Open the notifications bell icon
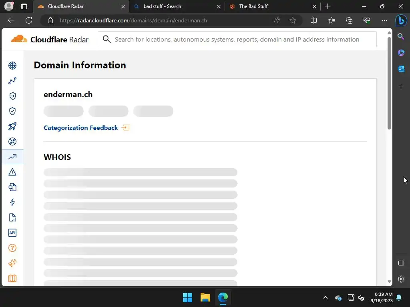Viewport: 410px width, 307px height. (399, 297)
